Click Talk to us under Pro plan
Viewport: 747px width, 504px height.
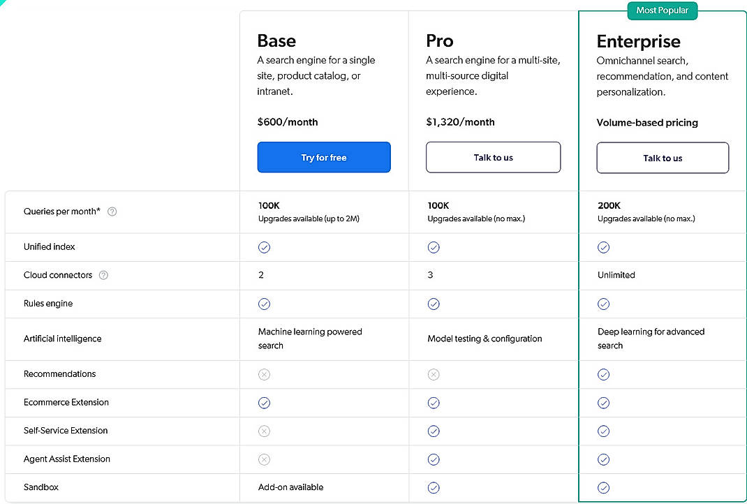click(x=493, y=157)
